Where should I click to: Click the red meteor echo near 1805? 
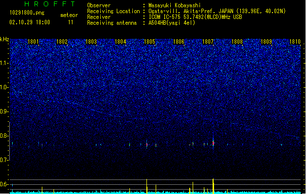[x=147, y=145]
